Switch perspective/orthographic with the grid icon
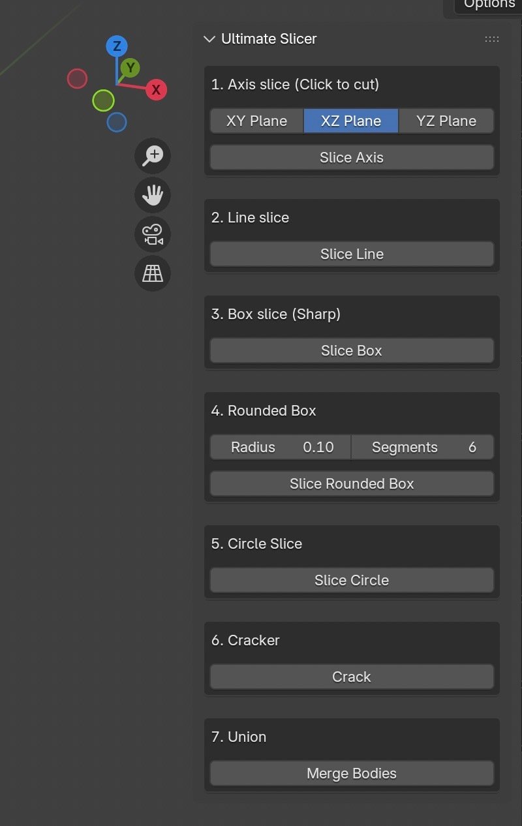522x826 pixels. click(x=153, y=273)
